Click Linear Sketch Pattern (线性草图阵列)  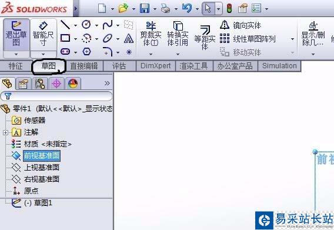(248, 39)
